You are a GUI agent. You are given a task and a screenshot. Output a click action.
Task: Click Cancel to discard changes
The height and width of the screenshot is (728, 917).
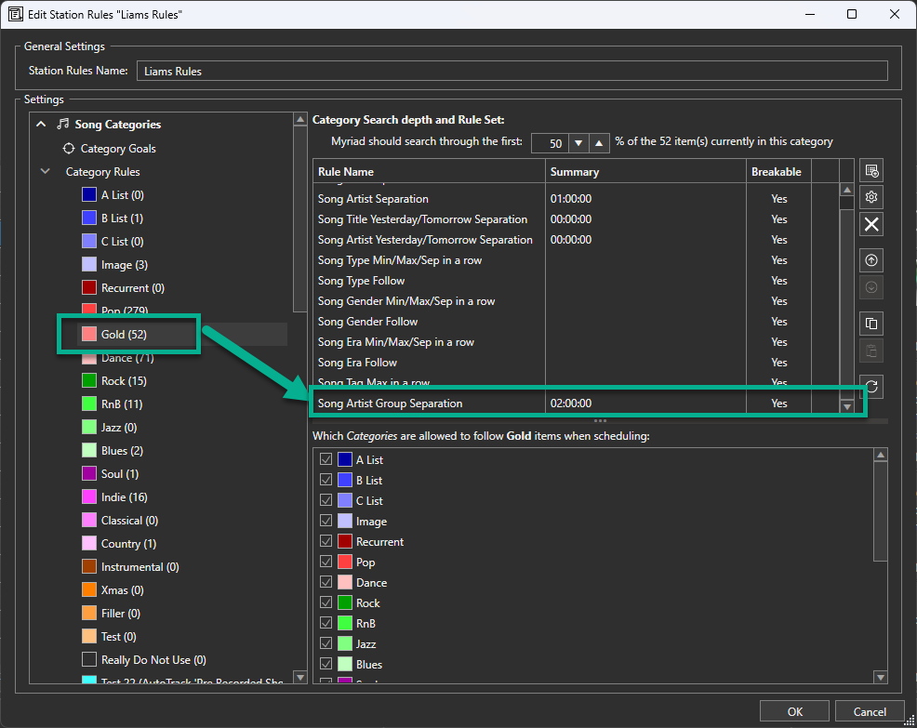870,711
